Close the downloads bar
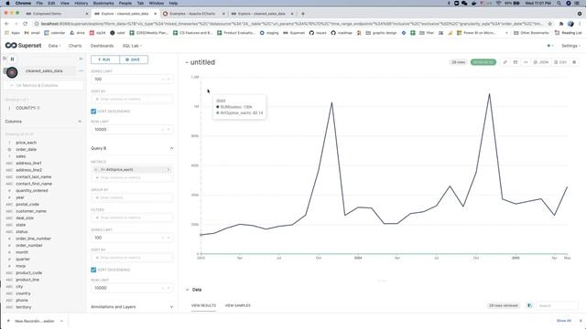Viewport: 586px width, 329px height. click(581, 321)
